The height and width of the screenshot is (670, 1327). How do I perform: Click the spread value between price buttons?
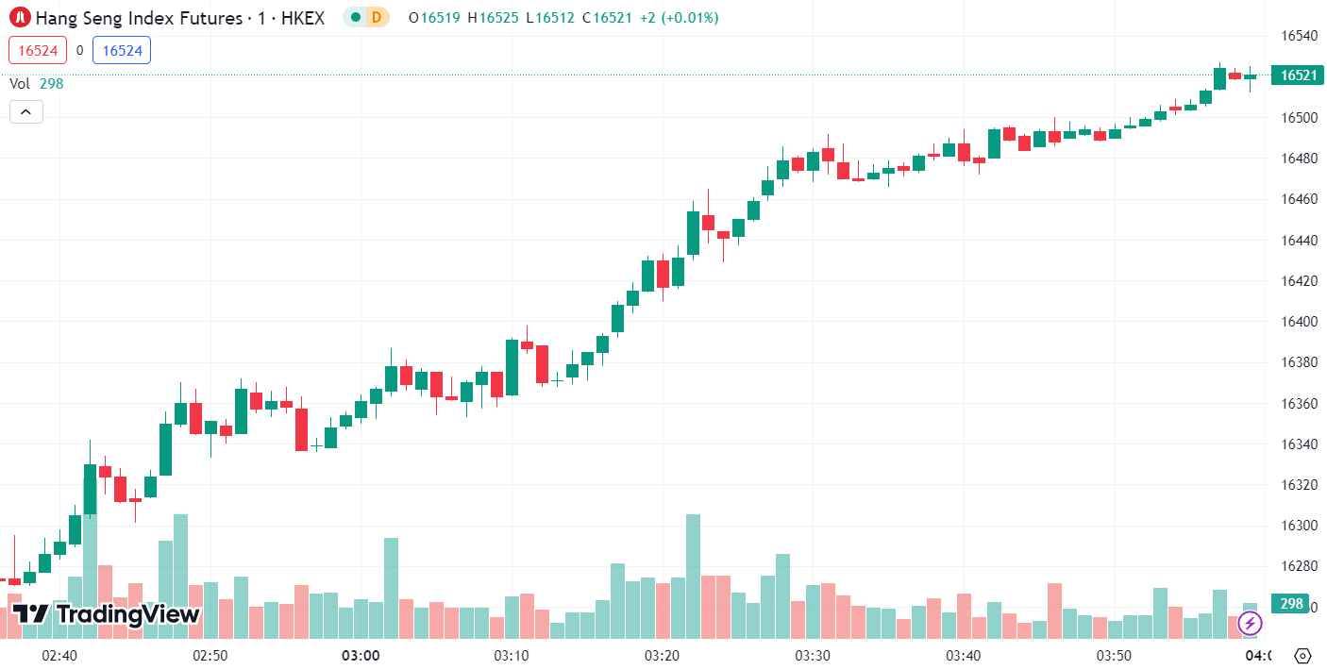click(79, 51)
